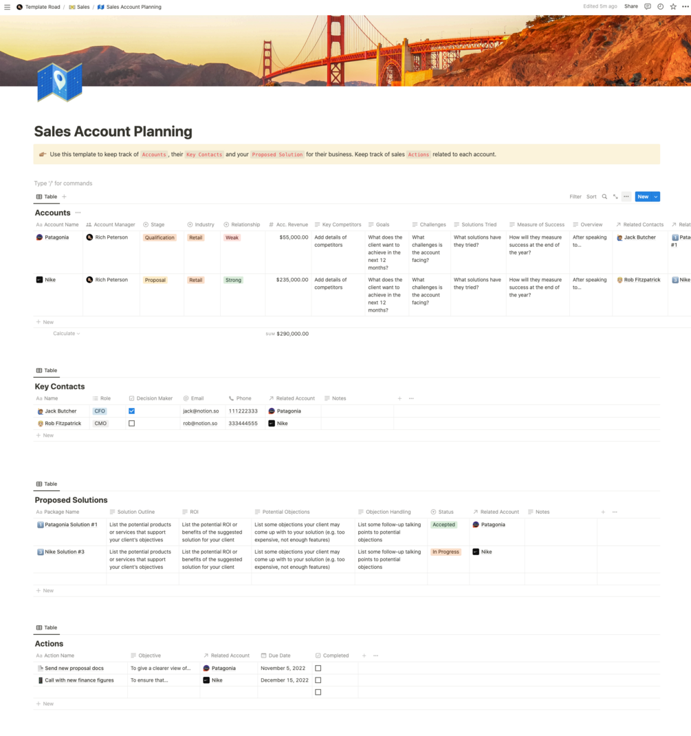Uncheck Jack Butcher's Decision Maker checkbox
Viewport: 691px width, 736px height.
click(132, 411)
